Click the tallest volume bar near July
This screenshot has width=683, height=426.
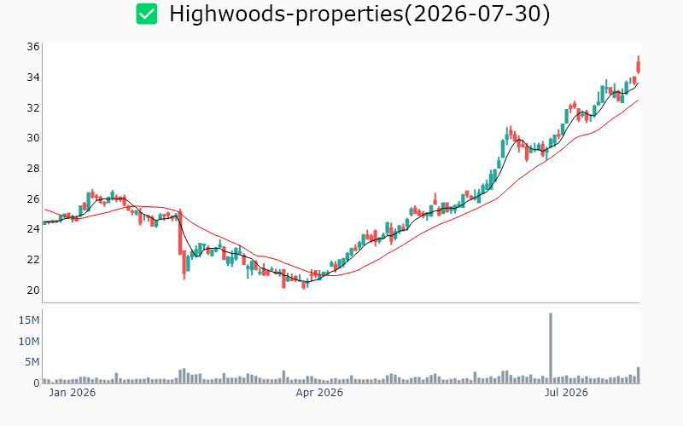tap(551, 348)
